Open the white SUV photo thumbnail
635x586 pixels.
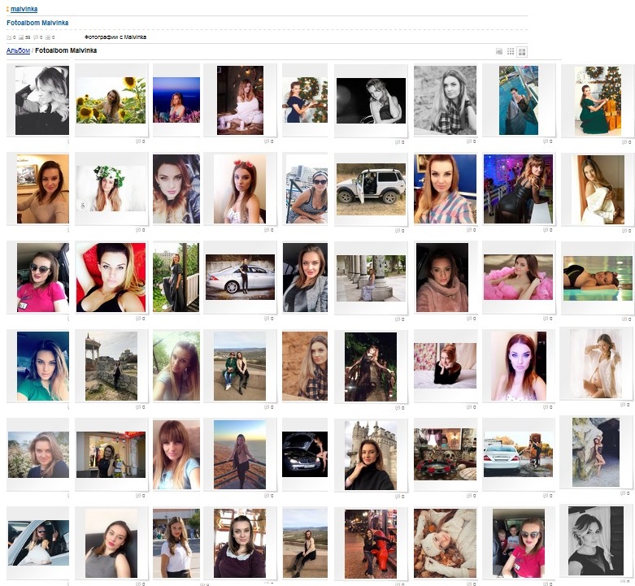coord(371,188)
